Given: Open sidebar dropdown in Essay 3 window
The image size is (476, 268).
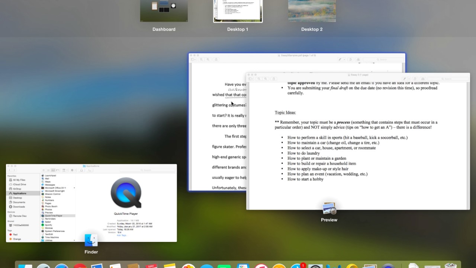Looking at the screenshot, I should pos(252,79).
